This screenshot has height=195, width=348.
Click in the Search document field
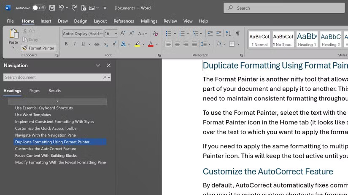(x=53, y=77)
